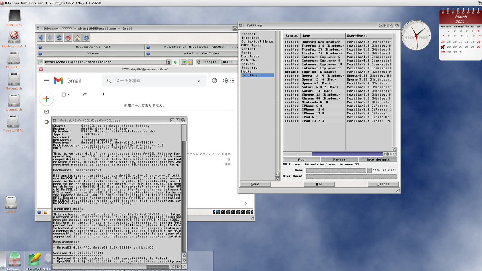Refresh the Gmail inbox
482x271 pixels.
[x=85, y=95]
